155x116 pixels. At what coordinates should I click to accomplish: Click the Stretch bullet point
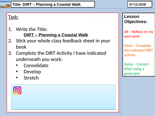click(31, 78)
